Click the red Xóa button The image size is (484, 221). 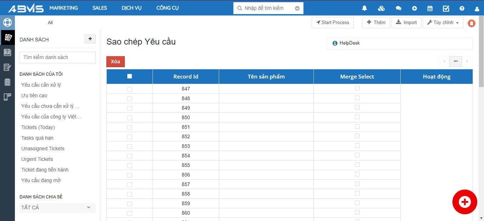tap(116, 62)
